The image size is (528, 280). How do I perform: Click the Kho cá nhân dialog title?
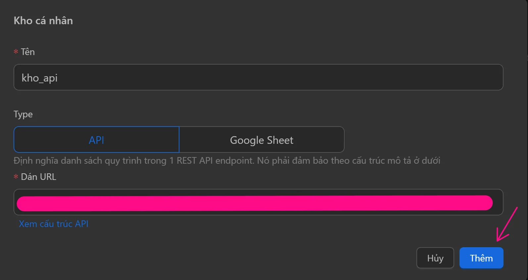click(x=43, y=21)
